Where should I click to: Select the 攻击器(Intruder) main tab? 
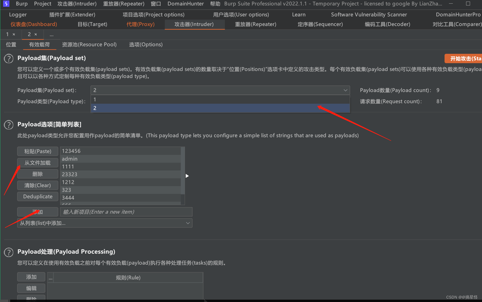coord(194,24)
